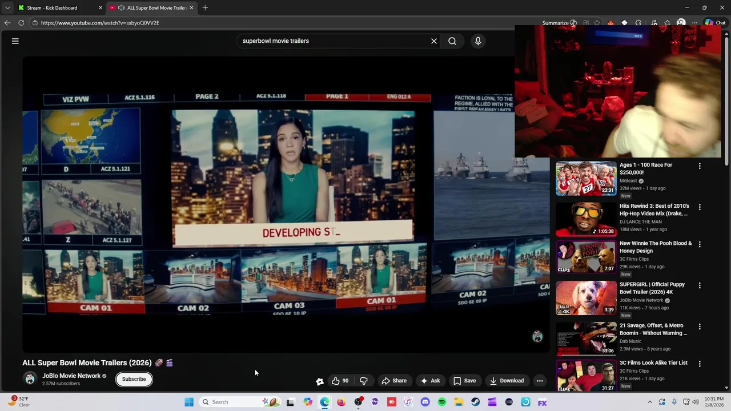Open a new browser tab
Image resolution: width=731 pixels, height=411 pixels.
(205, 8)
